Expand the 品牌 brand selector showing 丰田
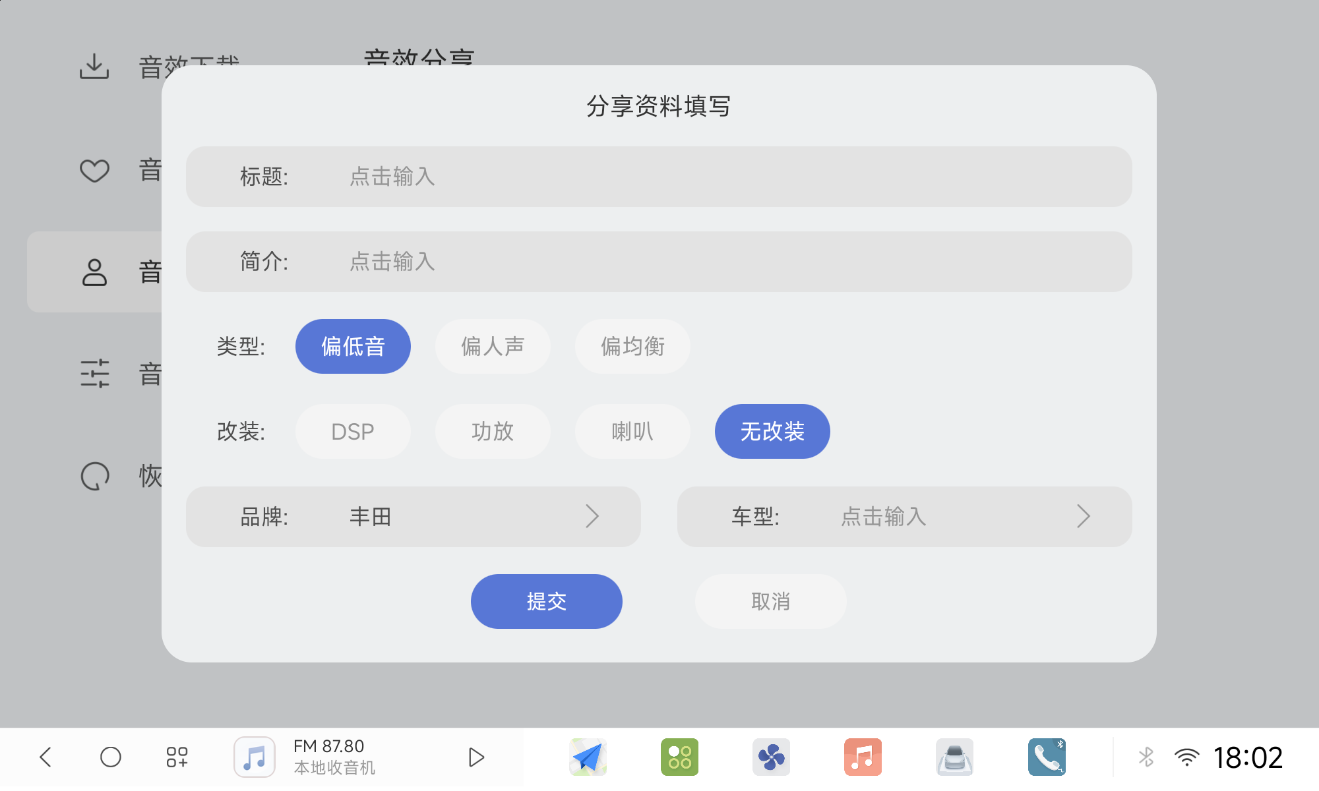 pyautogui.click(x=412, y=517)
